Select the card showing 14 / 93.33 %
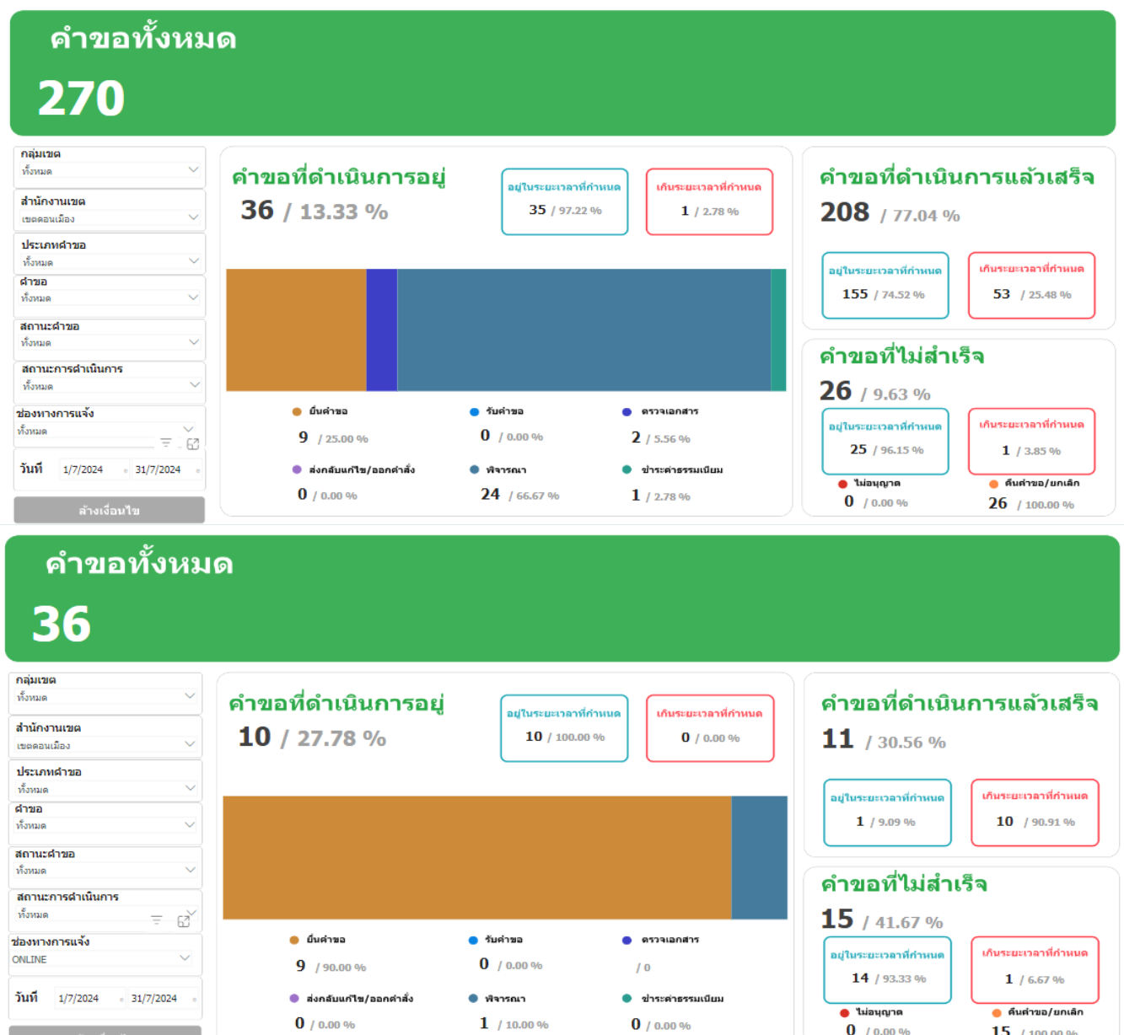 click(x=887, y=969)
